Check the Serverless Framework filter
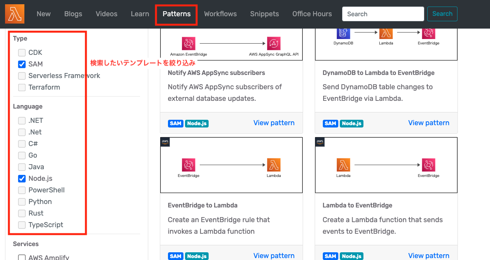Screen dimensions: 490x260 22,76
